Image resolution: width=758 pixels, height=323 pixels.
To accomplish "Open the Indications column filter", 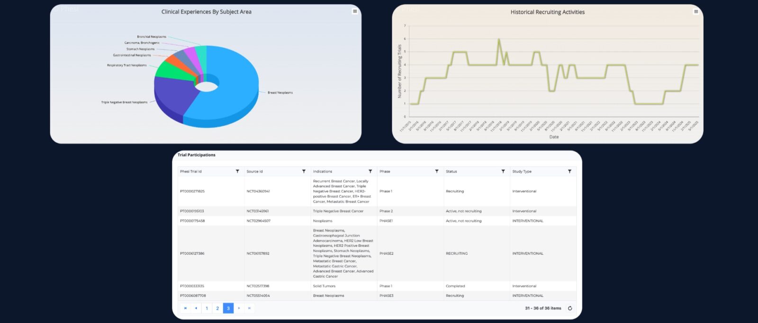I will [x=370, y=172].
